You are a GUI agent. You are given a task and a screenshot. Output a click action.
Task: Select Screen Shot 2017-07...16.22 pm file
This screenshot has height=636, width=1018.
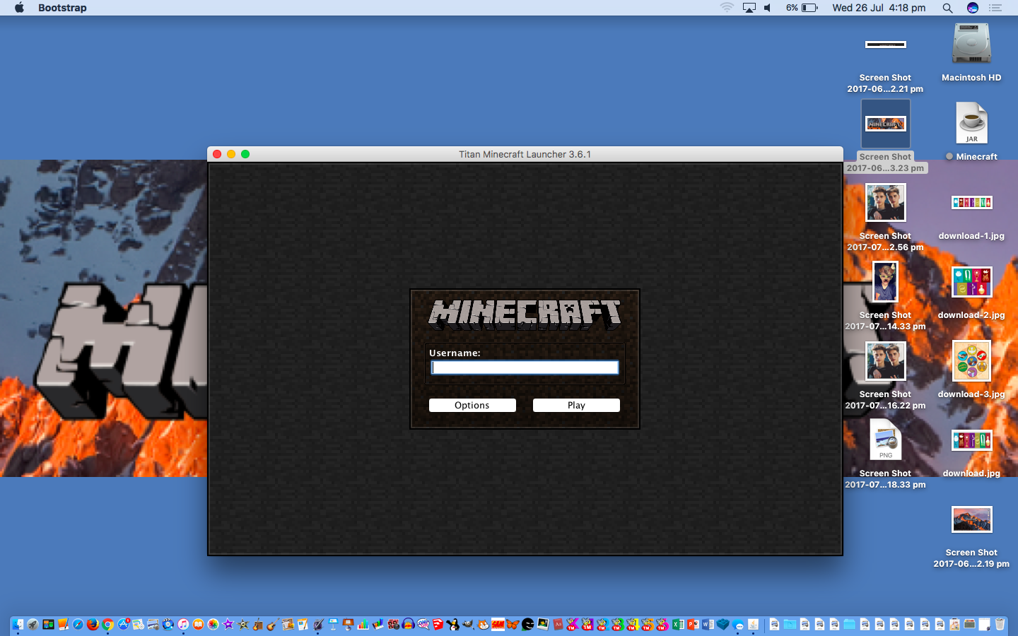click(885, 375)
